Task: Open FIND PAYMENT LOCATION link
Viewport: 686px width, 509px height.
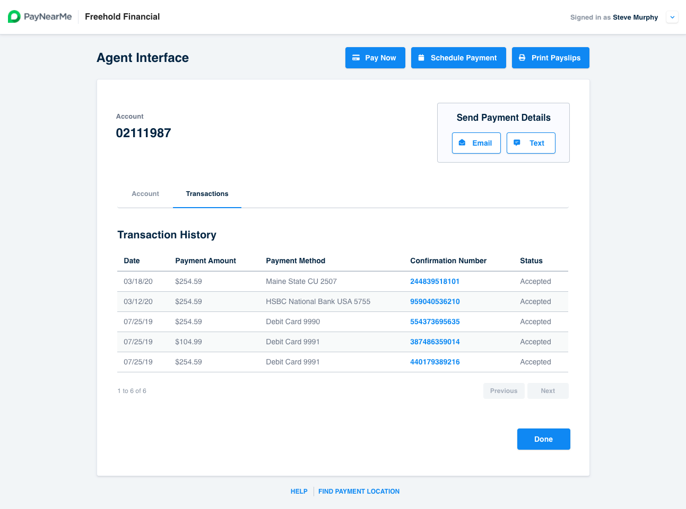Action: pyautogui.click(x=359, y=491)
